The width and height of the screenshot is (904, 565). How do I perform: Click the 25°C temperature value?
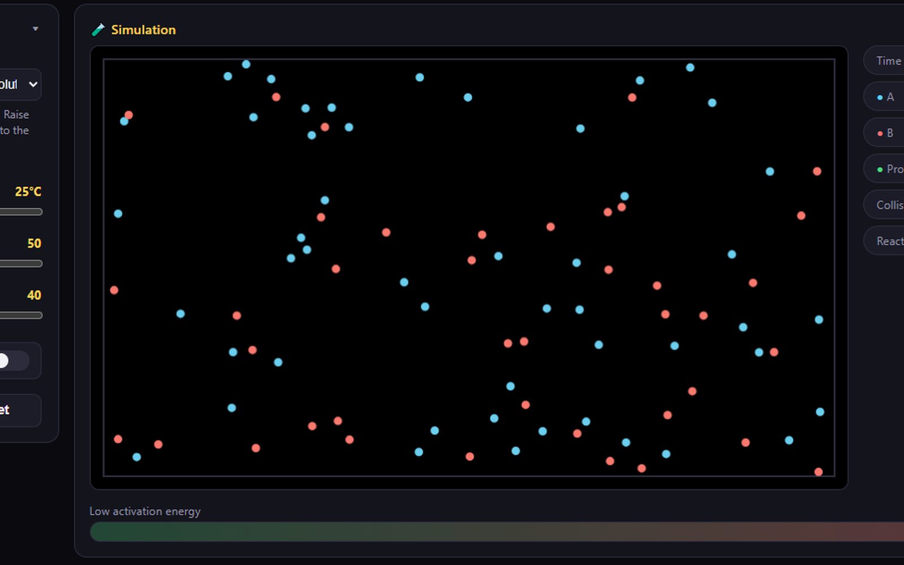tap(28, 192)
